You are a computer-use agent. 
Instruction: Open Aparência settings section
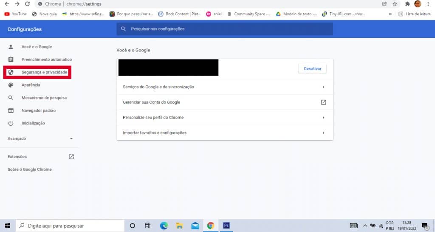click(31, 85)
